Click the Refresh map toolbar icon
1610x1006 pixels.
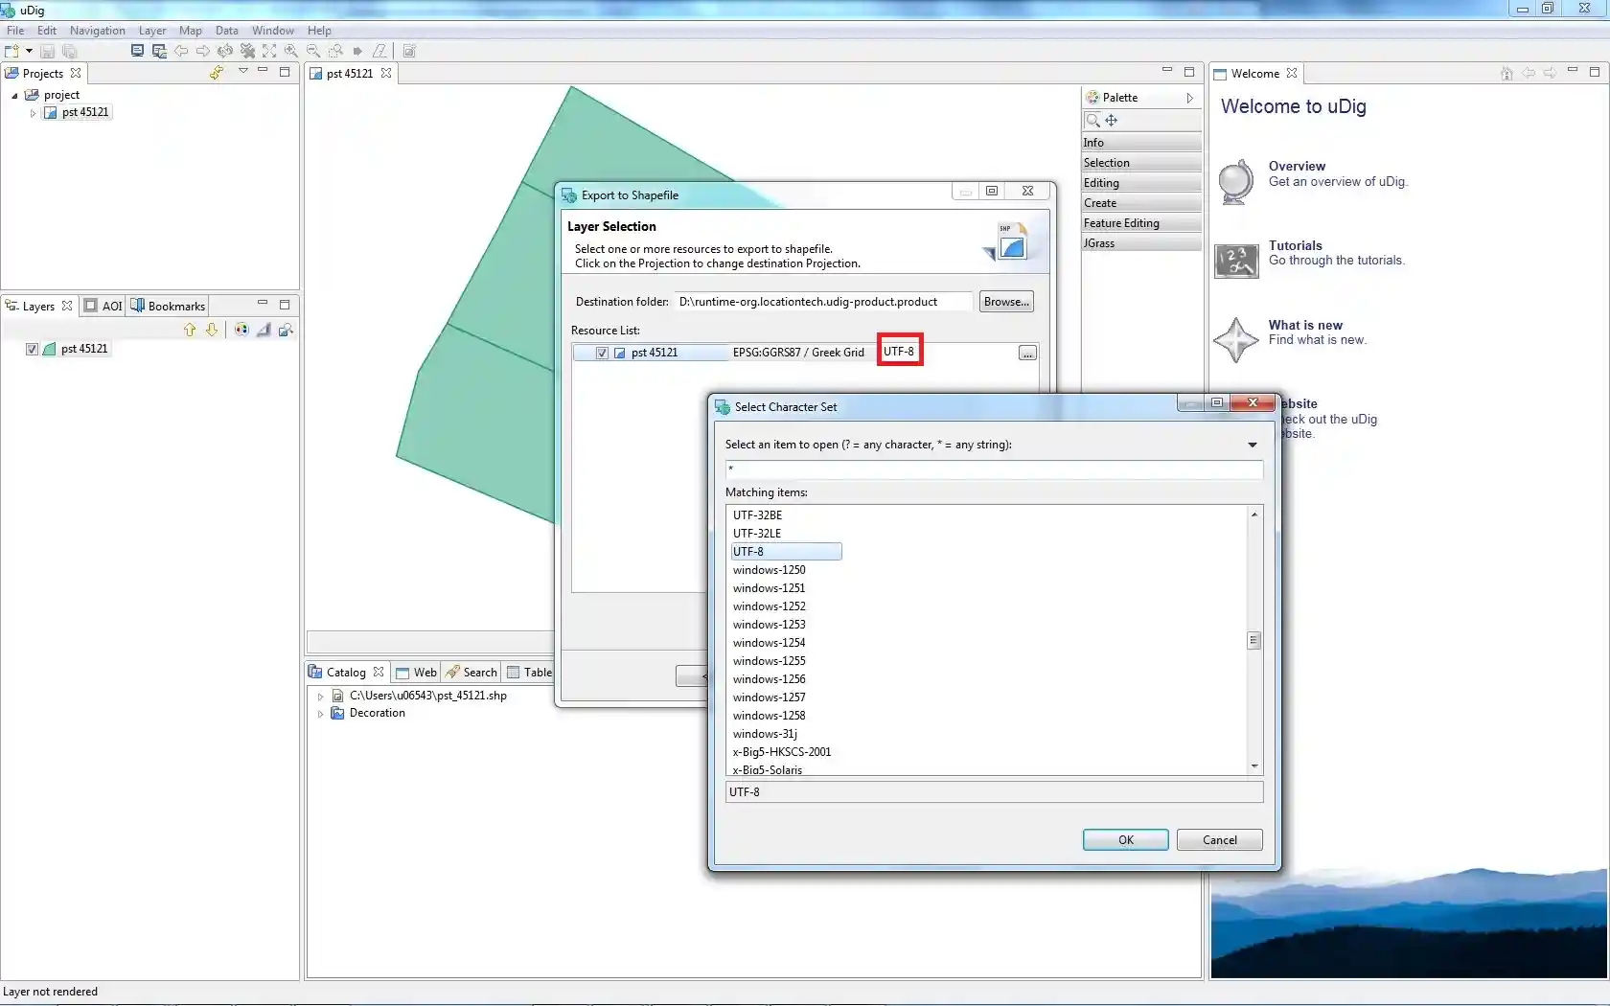pyautogui.click(x=225, y=51)
